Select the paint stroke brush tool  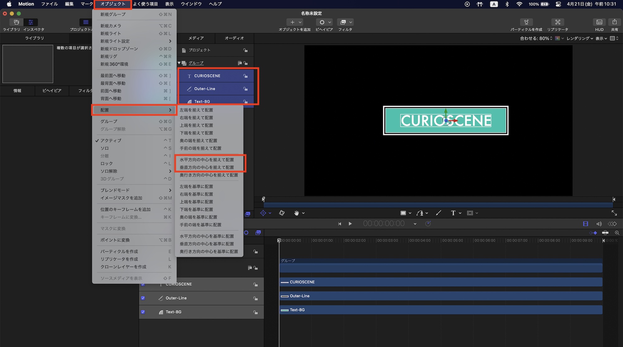tap(438, 213)
